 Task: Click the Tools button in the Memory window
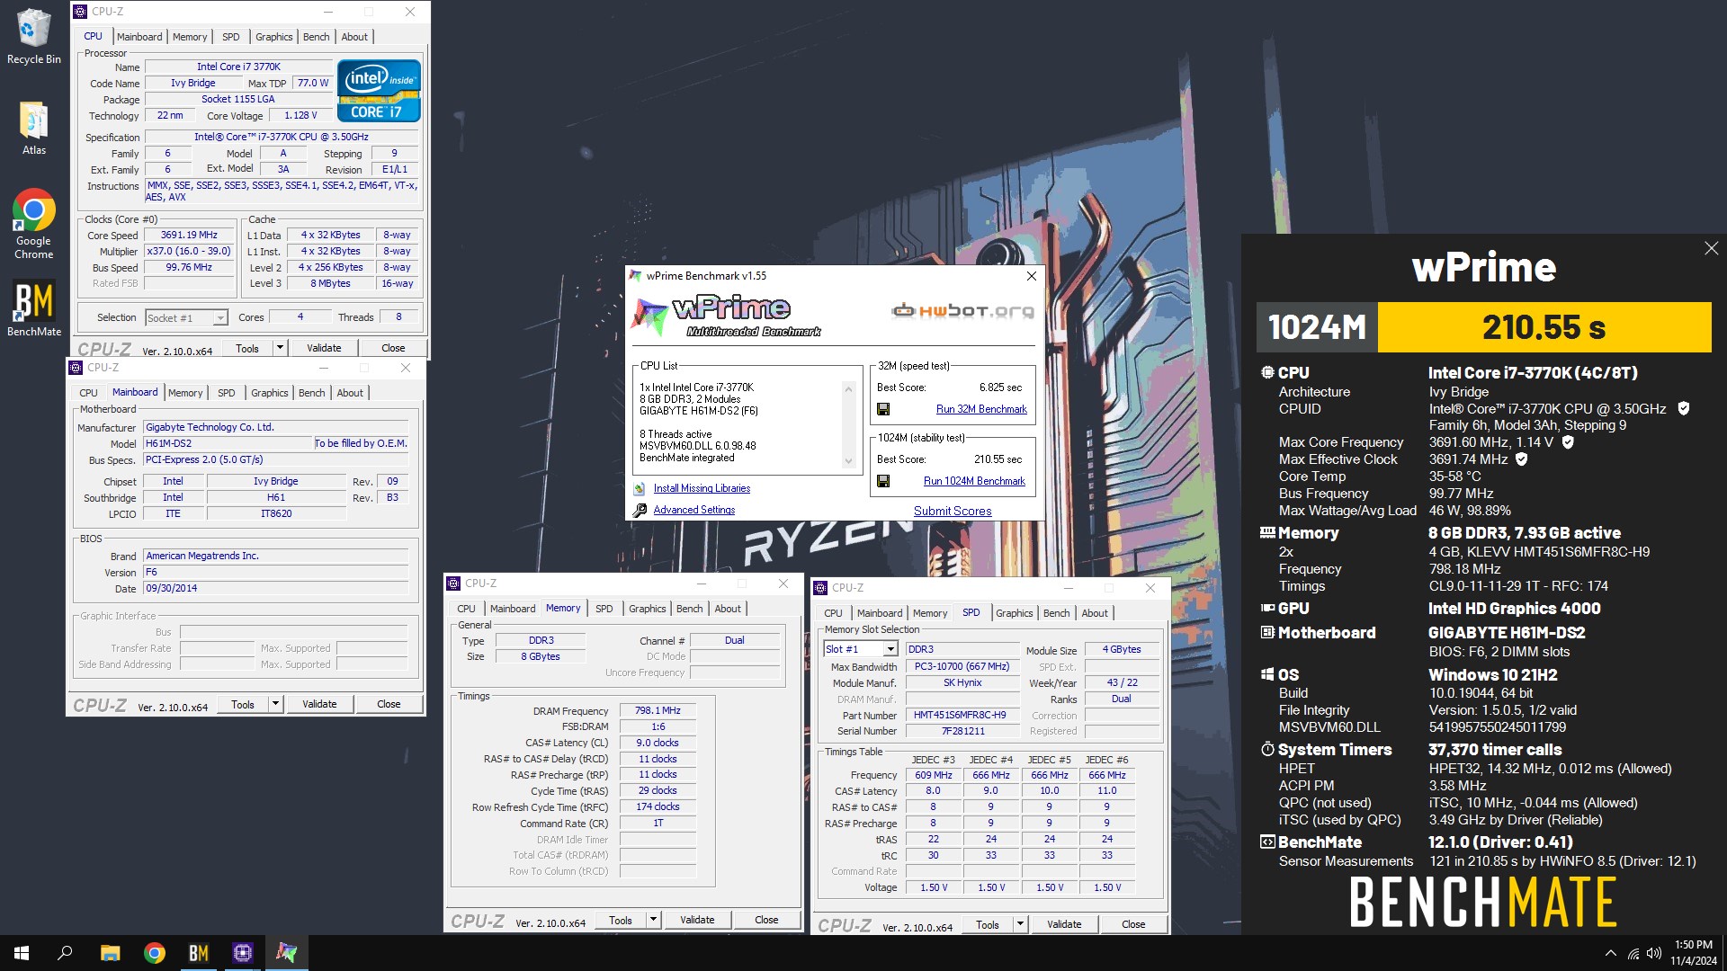621,920
